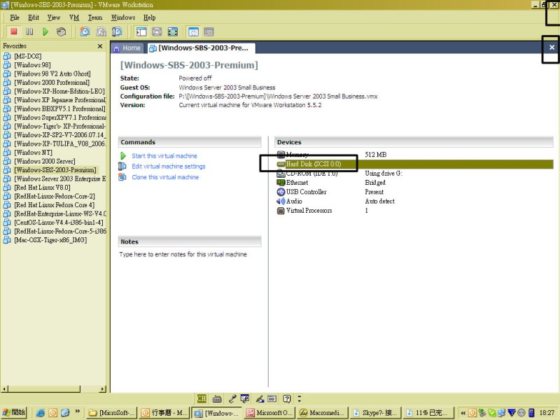Open the Help menu
The height and width of the screenshot is (420, 560).
tap(150, 17)
